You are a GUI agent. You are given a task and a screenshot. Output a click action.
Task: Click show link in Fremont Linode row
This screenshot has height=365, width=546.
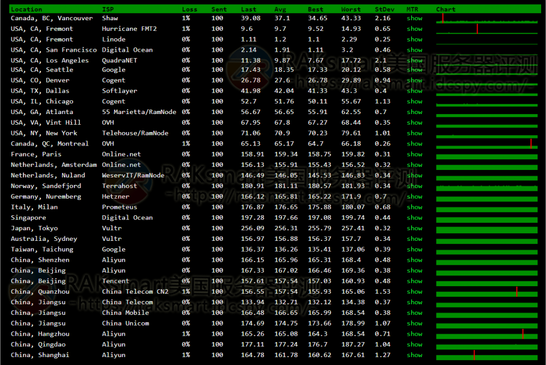click(x=414, y=39)
